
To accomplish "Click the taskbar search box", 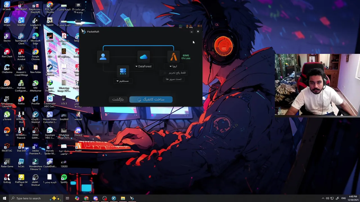I will pos(37,198).
